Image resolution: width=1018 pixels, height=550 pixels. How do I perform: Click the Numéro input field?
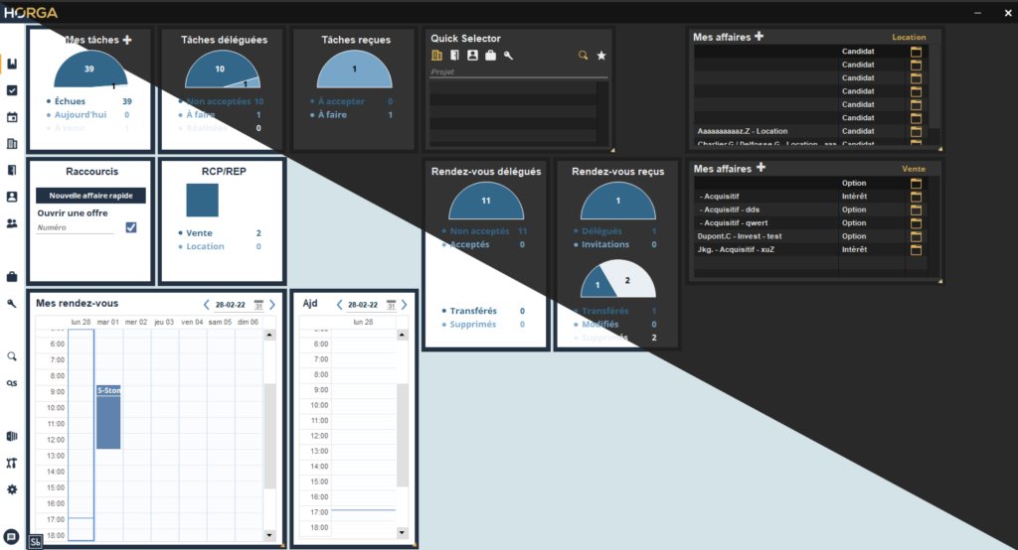[x=76, y=227]
